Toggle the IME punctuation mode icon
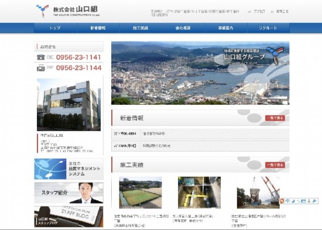322x230 pixels. (299, 201)
